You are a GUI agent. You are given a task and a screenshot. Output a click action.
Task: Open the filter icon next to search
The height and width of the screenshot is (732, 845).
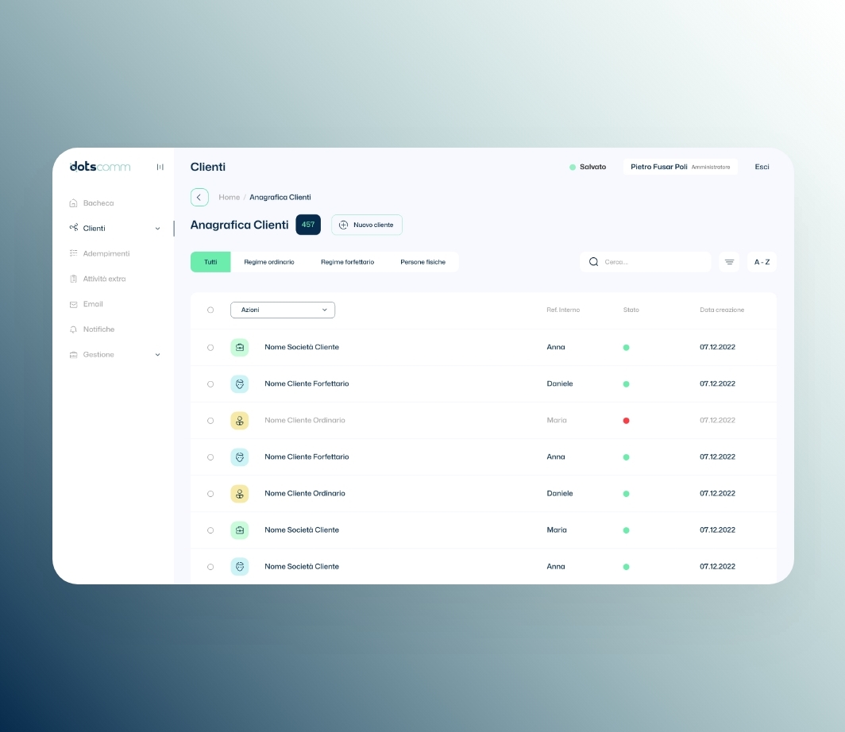point(729,262)
